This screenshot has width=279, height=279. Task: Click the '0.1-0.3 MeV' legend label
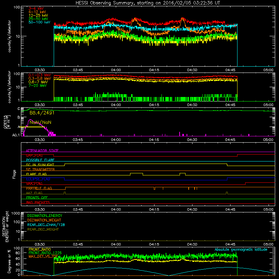click(x=40, y=75)
